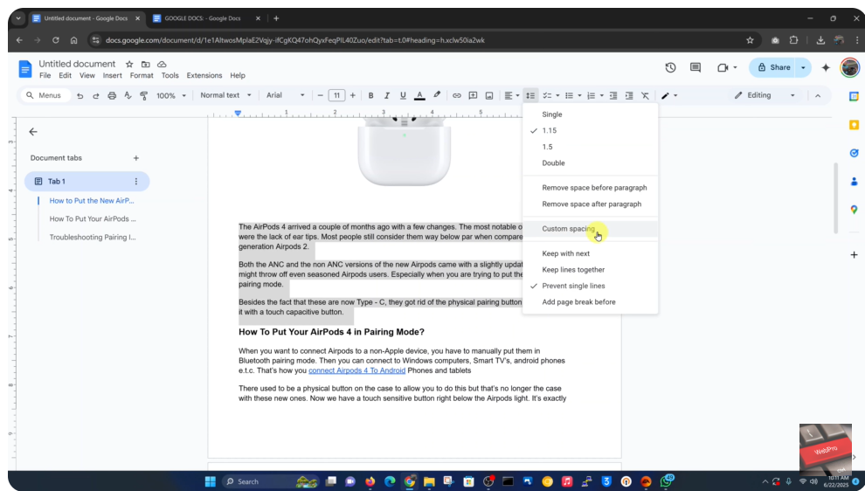This screenshot has height=491, width=865.
Task: Click the Increase indent icon
Action: point(629,95)
